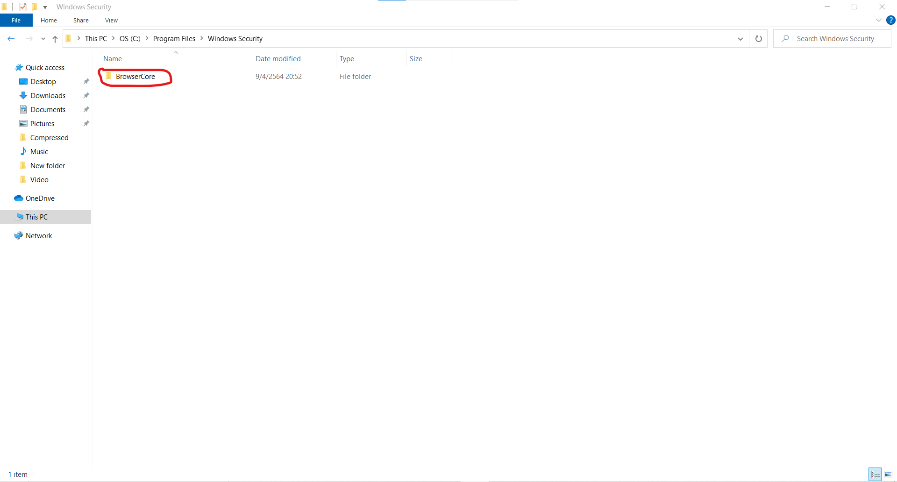Click Windows Security in the address breadcrumb

click(x=235, y=39)
